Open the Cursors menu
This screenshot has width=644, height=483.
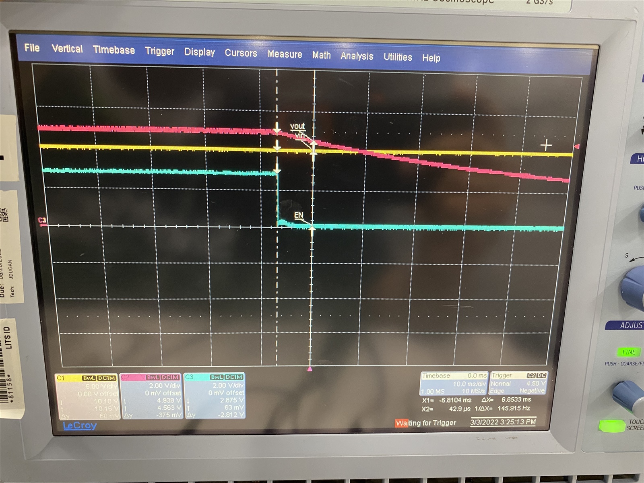tap(241, 53)
